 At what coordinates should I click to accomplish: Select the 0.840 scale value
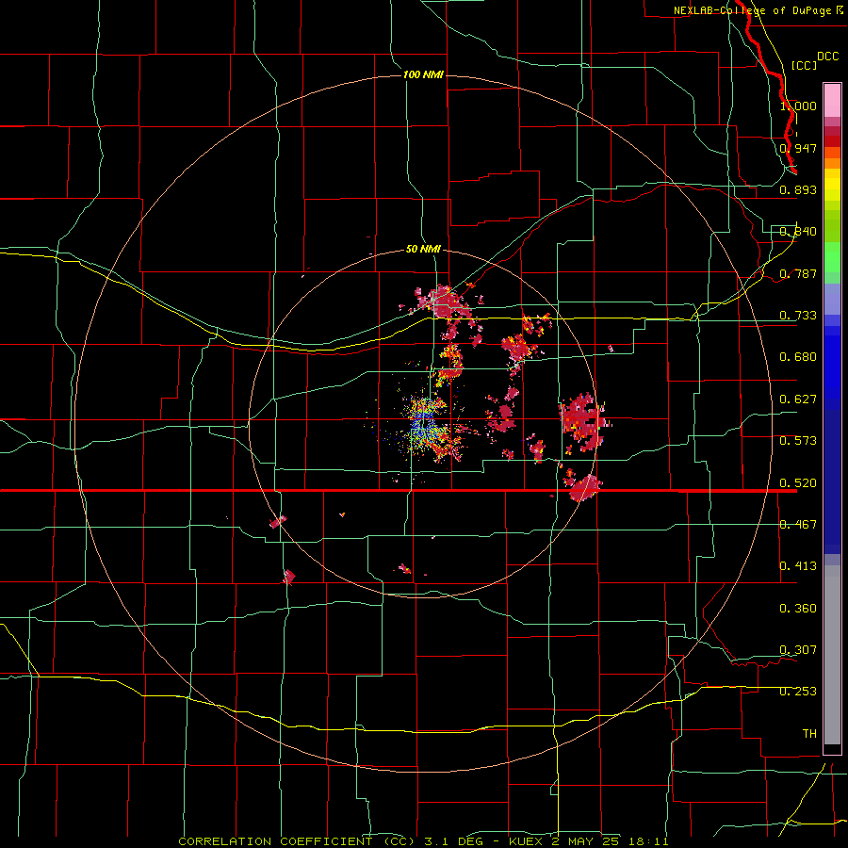tap(798, 232)
